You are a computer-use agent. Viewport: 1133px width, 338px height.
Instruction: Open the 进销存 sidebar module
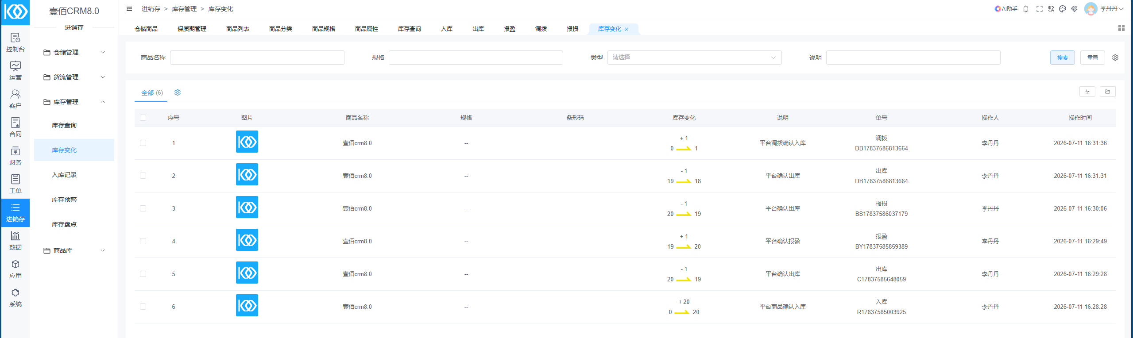[x=15, y=213]
